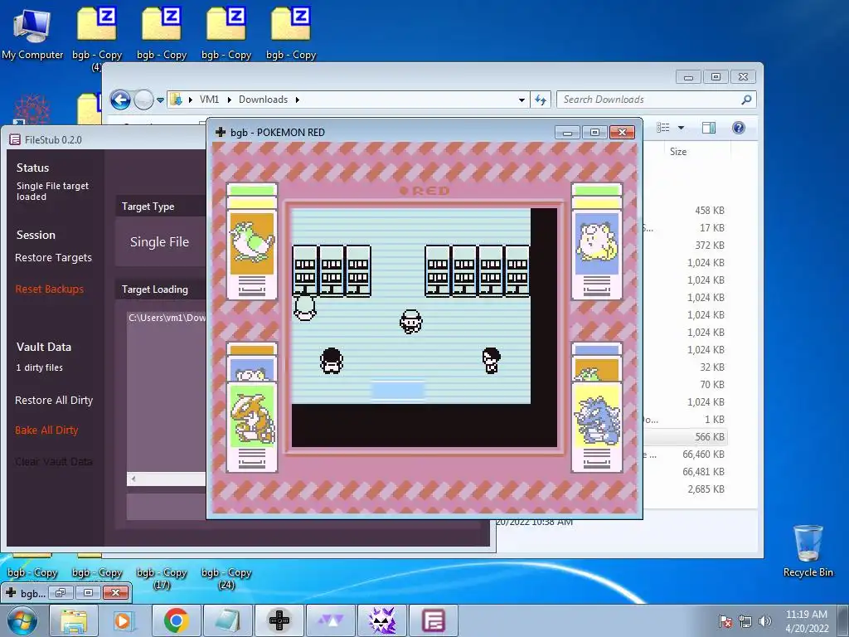The width and height of the screenshot is (849, 637).
Task: Click Clear Vault Data in FileStub
Action: pyautogui.click(x=54, y=461)
